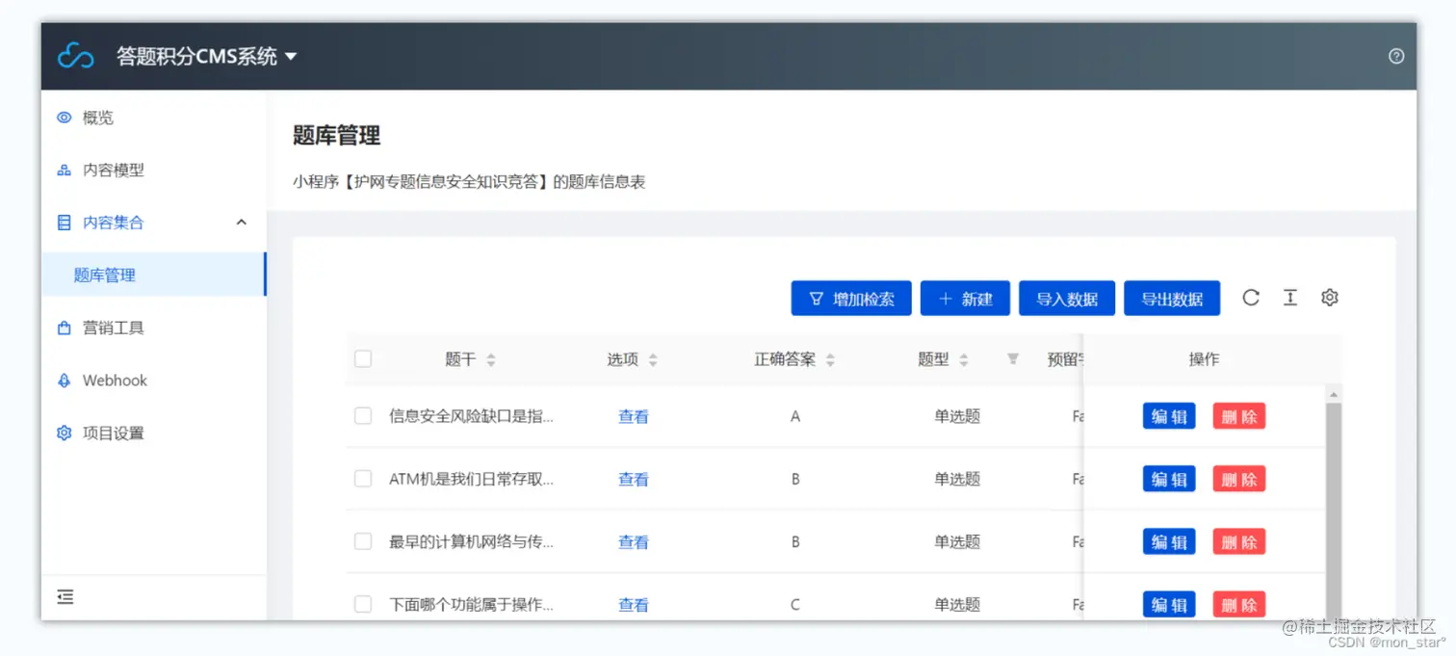The width and height of the screenshot is (1456, 656).
Task: Open column settings gear icon
Action: click(1330, 298)
